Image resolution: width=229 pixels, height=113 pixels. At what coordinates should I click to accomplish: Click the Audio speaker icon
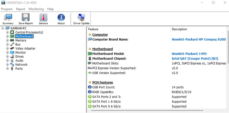(12, 61)
